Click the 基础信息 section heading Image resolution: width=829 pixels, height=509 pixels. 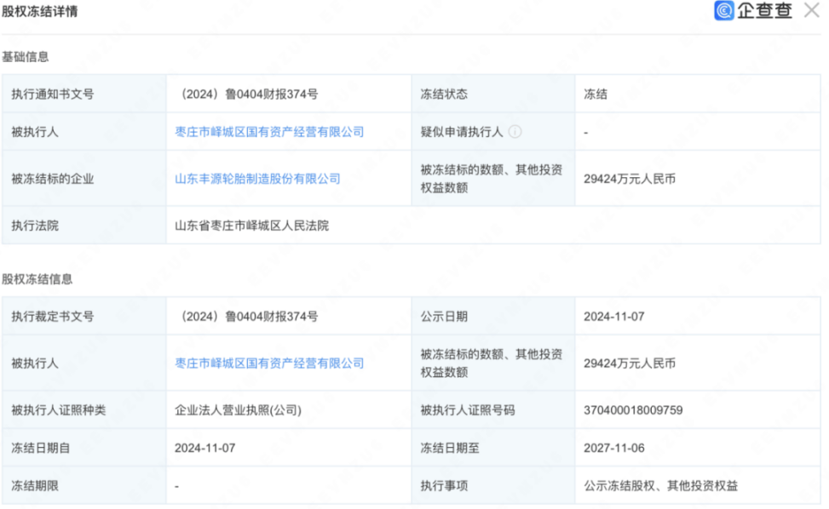26,56
